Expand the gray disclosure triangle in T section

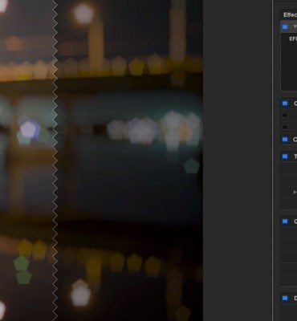(x=295, y=192)
